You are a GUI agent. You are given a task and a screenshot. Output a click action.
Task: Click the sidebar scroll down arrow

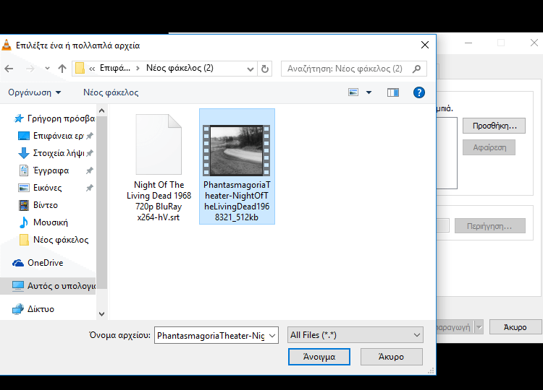102,314
